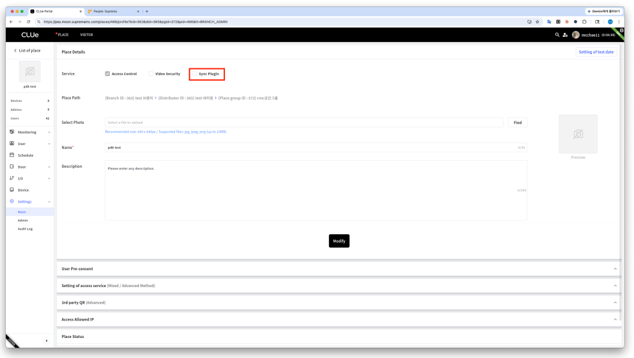Click the Chrome profile avatar in toolbar
This screenshot has width=634, height=358.
(x=610, y=22)
